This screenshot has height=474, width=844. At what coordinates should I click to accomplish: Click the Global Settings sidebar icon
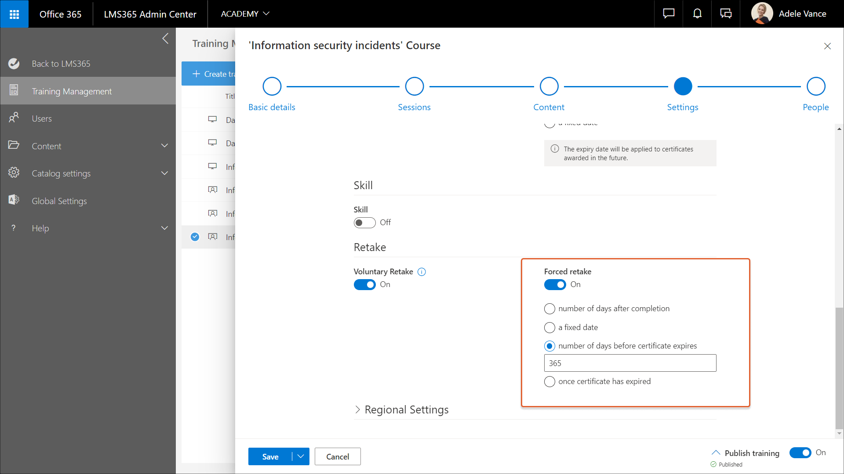(14, 201)
